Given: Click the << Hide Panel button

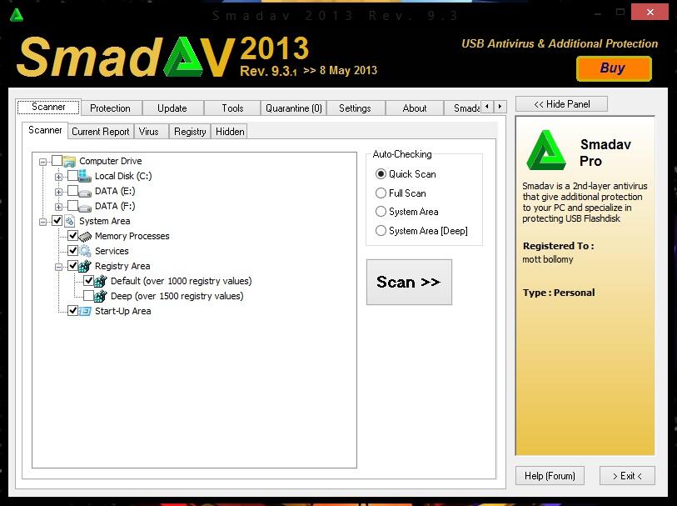Looking at the screenshot, I should click(x=561, y=104).
